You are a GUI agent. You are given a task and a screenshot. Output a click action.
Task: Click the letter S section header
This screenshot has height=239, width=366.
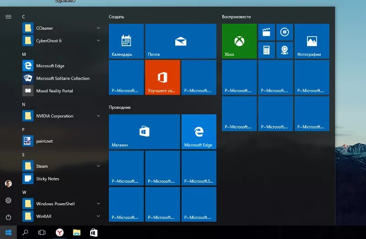[23, 155]
